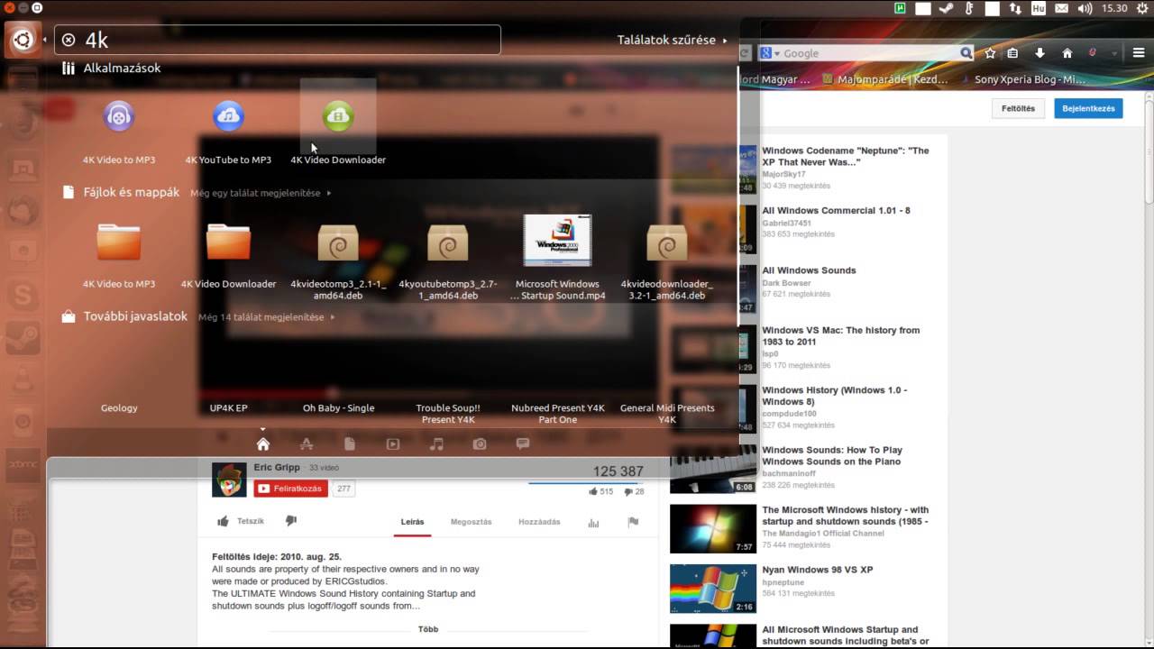Select Oh Baby - Single suggestion
The width and height of the screenshot is (1154, 649).
[x=338, y=408]
